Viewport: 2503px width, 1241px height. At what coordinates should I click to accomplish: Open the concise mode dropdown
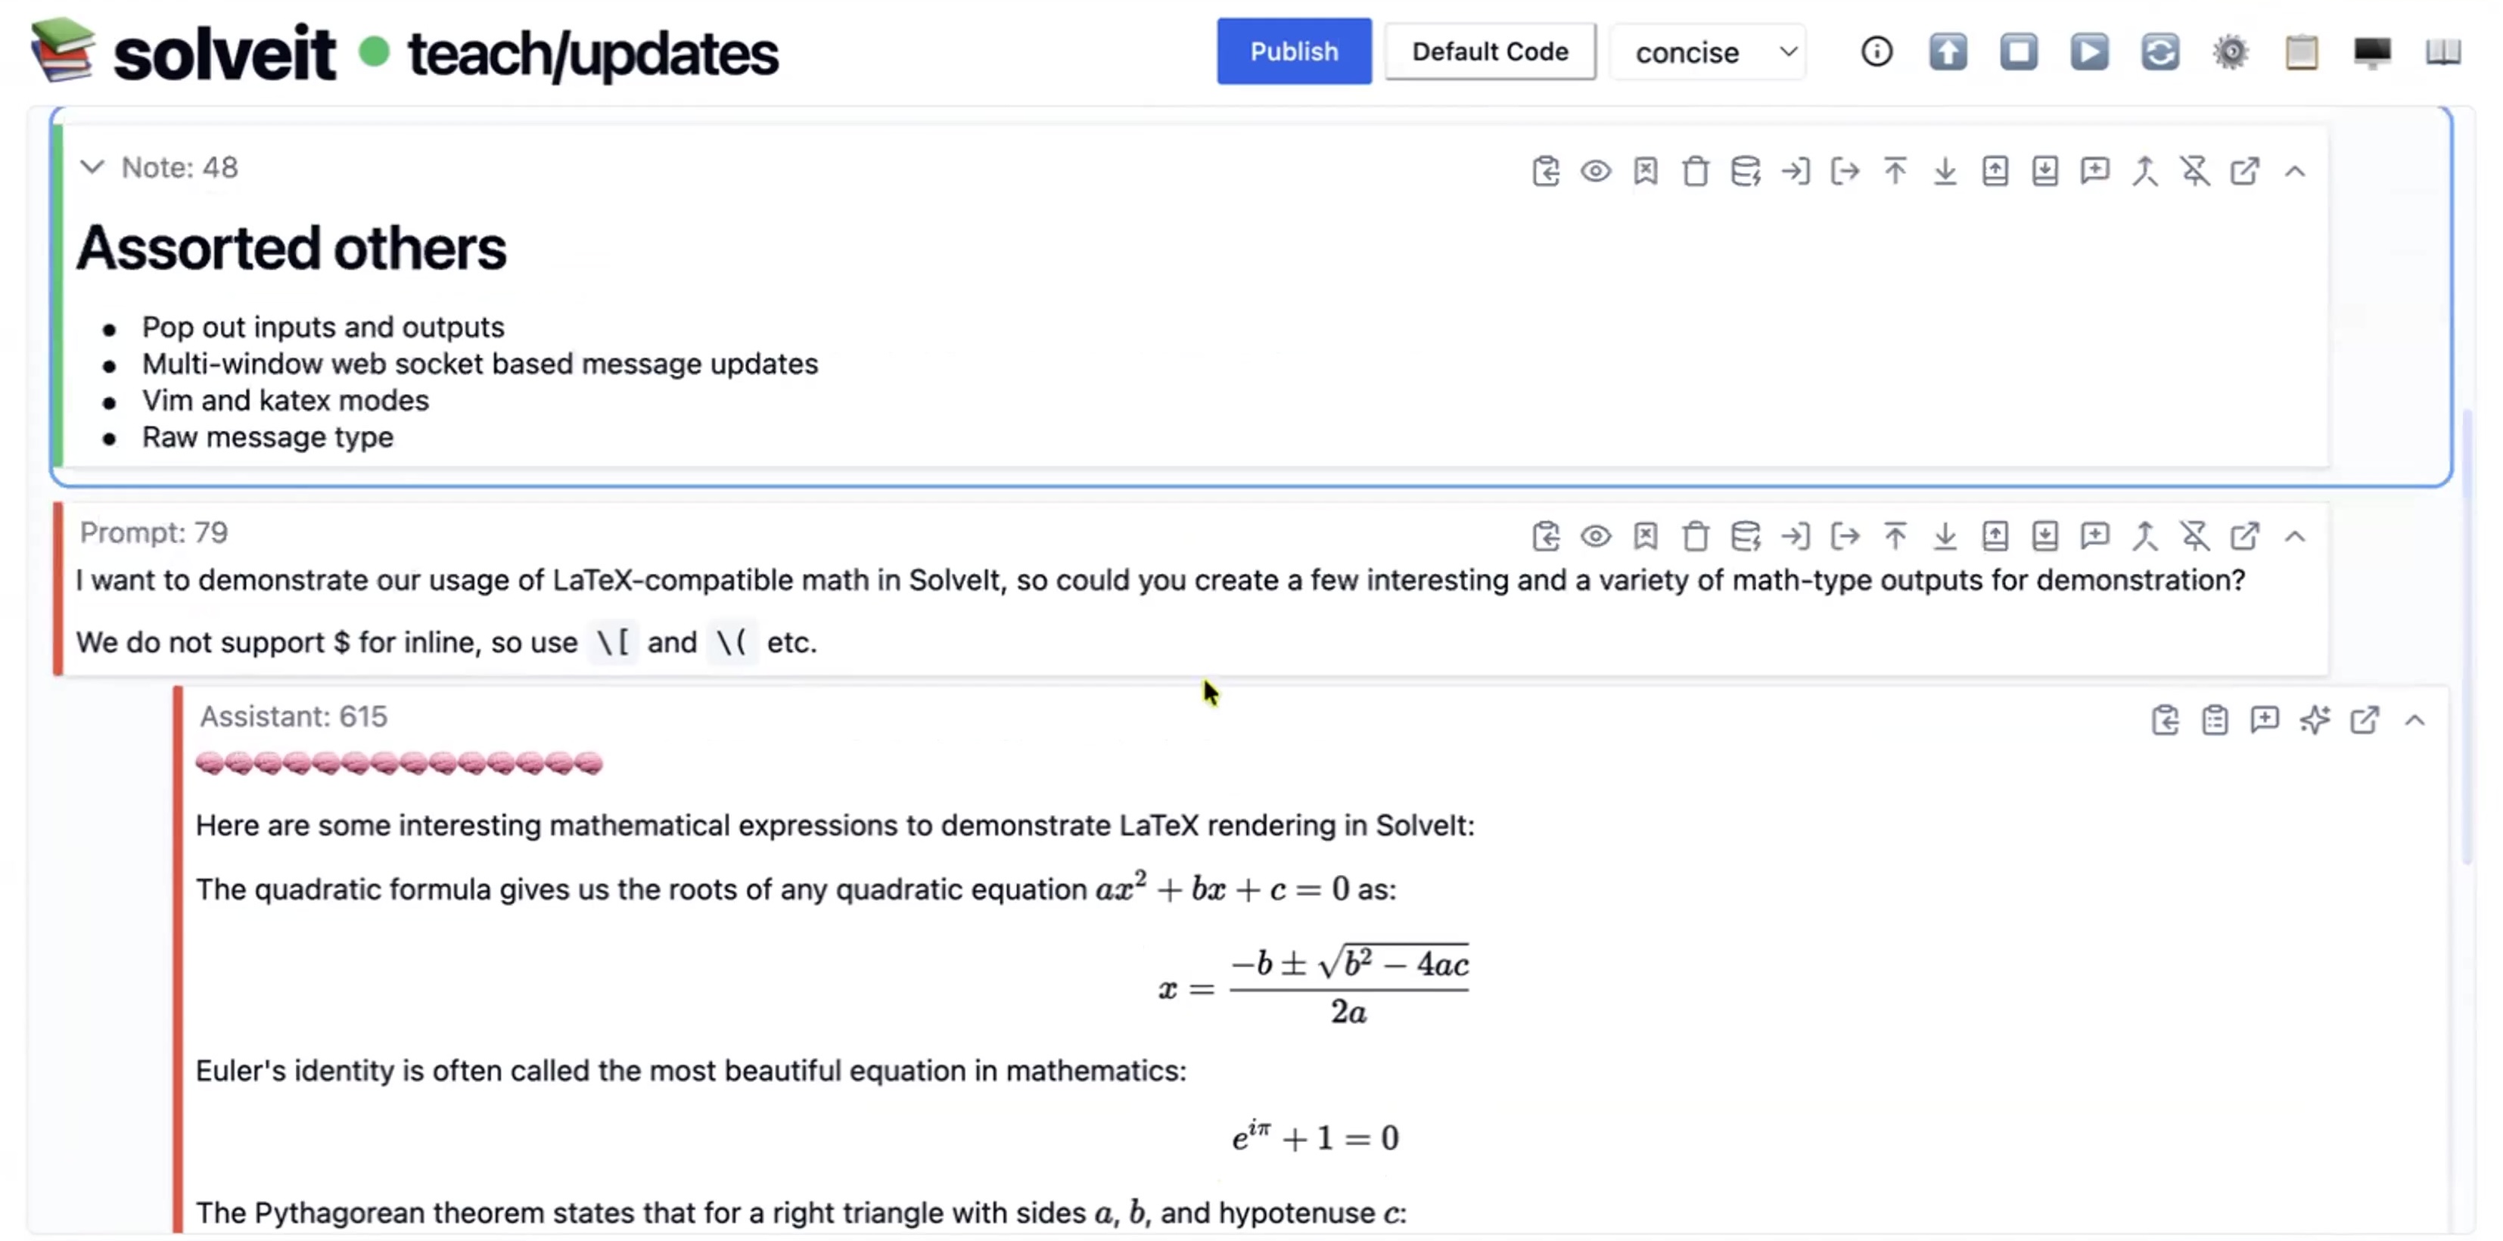click(1709, 52)
